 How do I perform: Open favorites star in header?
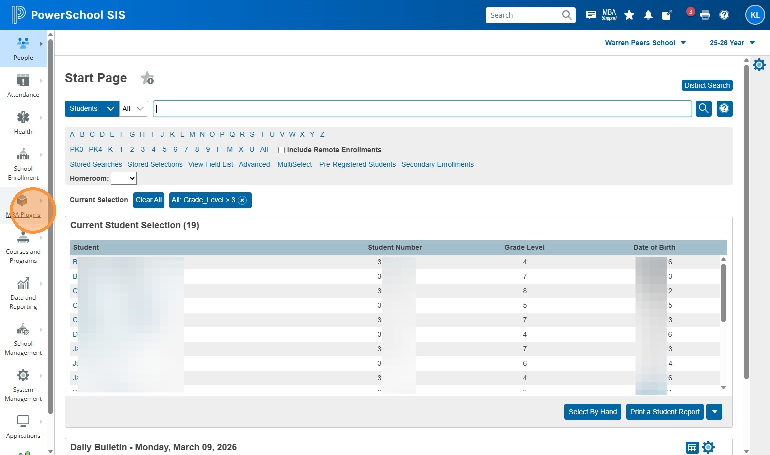pos(629,15)
